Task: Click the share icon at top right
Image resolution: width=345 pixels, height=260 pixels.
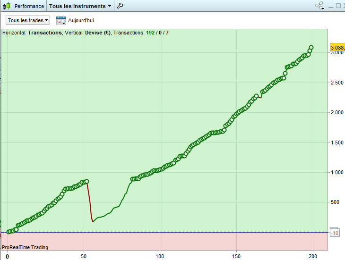Action: click(319, 6)
